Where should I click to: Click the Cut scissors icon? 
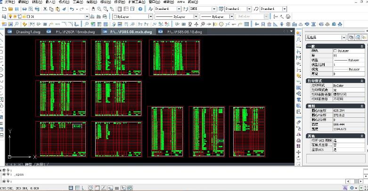(x=44, y=9)
